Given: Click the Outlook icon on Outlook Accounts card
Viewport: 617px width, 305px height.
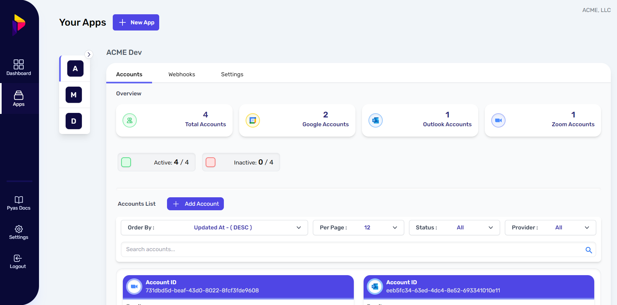Looking at the screenshot, I should [376, 120].
